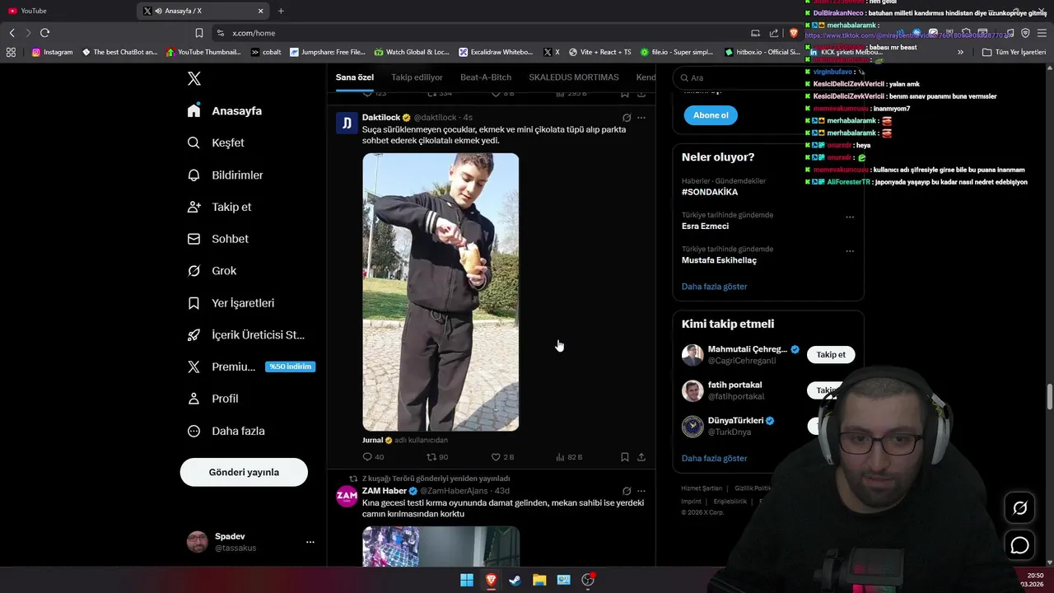Click Daha fazla göster under trends
The width and height of the screenshot is (1054, 593).
tap(714, 287)
